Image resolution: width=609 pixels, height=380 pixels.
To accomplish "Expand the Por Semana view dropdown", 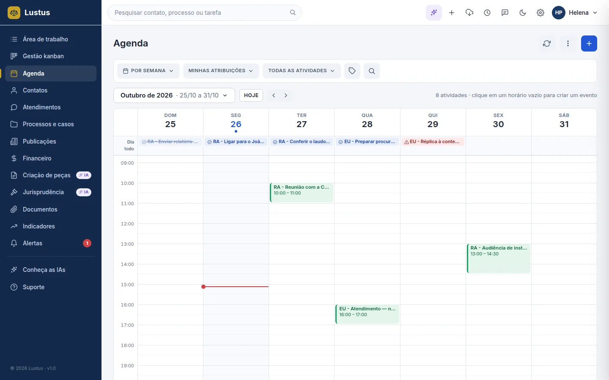I will (148, 71).
